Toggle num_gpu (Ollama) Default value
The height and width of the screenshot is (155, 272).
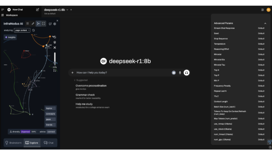click(261, 140)
